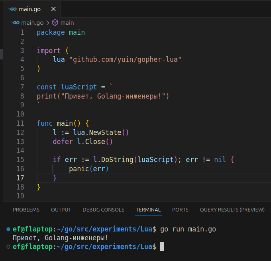Click 'panic' call on line 16
The image size is (271, 261).
[79, 169]
